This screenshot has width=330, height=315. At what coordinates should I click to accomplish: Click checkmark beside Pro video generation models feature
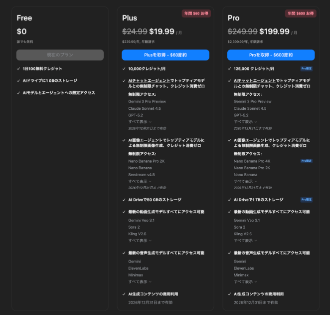pos(229,212)
